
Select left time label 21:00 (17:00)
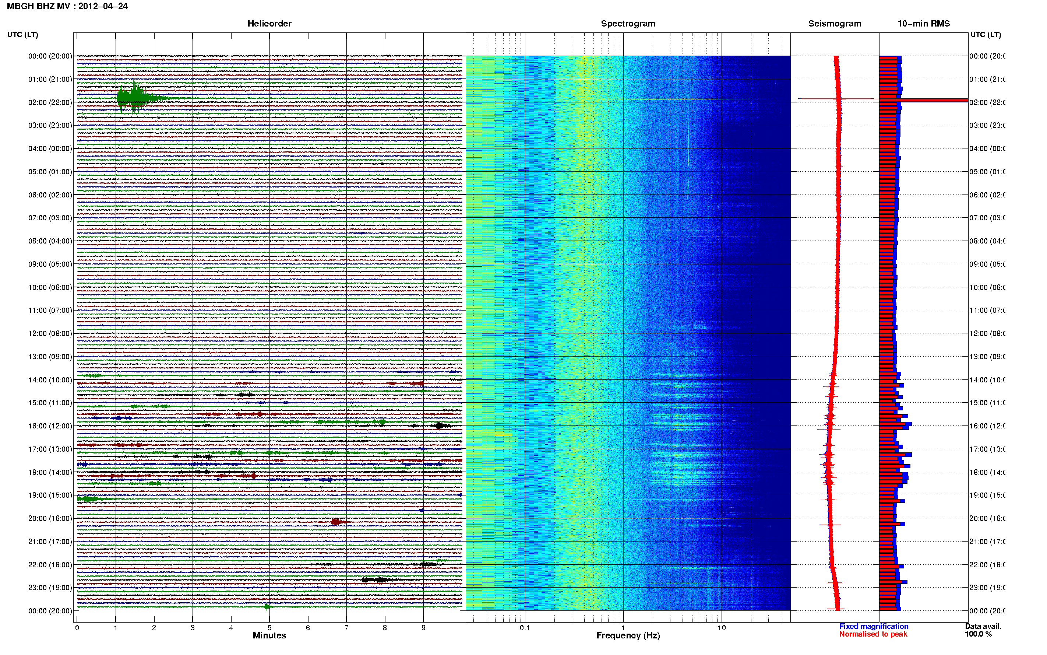click(50, 542)
